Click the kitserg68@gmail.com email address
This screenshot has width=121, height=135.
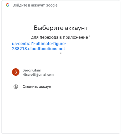[38, 75]
